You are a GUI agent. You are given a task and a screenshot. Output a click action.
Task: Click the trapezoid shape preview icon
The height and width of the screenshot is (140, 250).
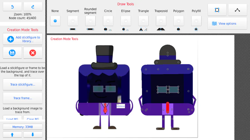click(161, 29)
